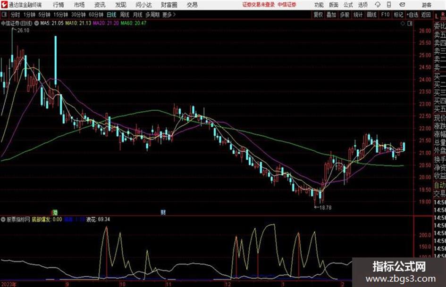Open the mail envelope icon
This screenshot has width=446, height=287.
(402, 5)
